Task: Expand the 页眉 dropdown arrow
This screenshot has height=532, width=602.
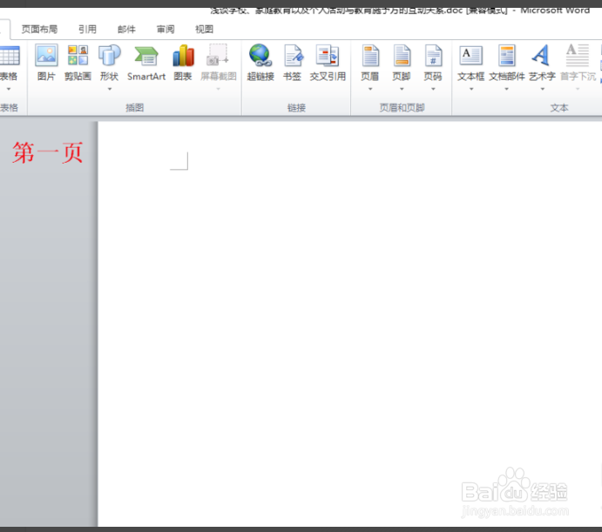Action: [x=370, y=89]
